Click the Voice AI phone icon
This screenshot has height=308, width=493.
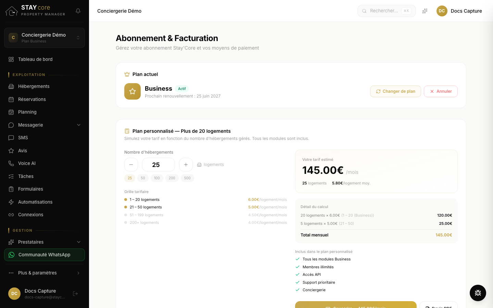[x=11, y=163]
